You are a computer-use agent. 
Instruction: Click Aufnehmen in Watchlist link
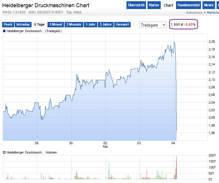coord(202,13)
